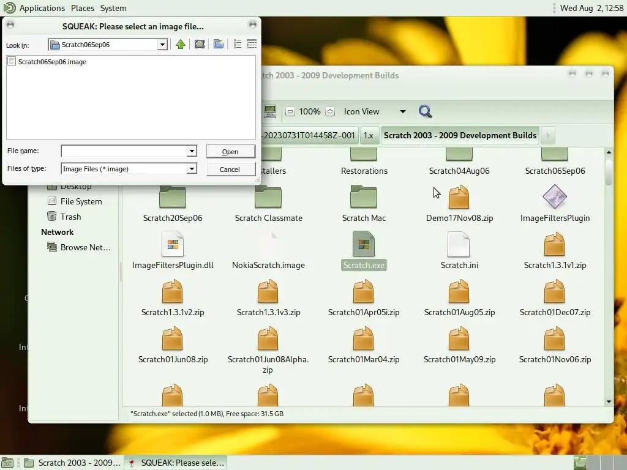Open System menu
The height and width of the screenshot is (470, 627).
coord(113,8)
